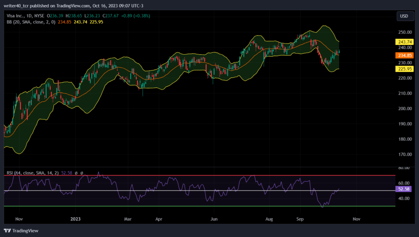Click the 220.00 price axis label
419x237 pixels.
point(405,78)
